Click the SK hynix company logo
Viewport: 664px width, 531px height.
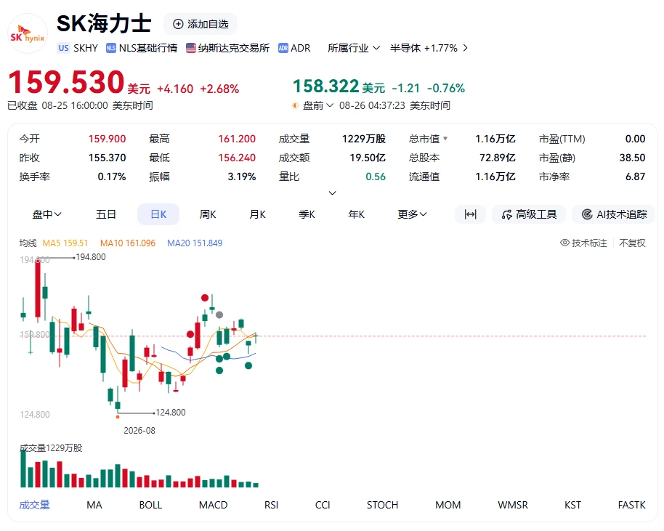[x=28, y=33]
